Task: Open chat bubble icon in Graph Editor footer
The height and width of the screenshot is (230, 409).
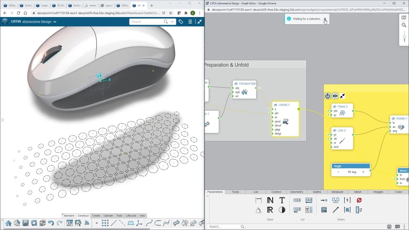Action: click(397, 227)
